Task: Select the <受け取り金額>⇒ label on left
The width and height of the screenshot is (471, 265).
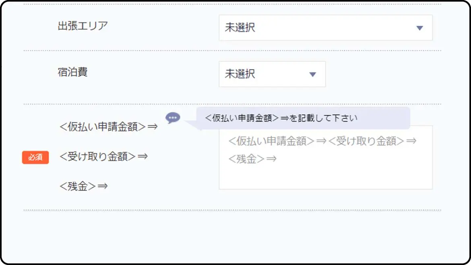Action: (103, 156)
